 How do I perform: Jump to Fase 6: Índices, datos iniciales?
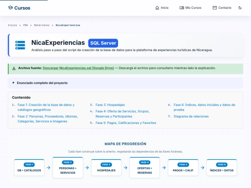coord(205,107)
